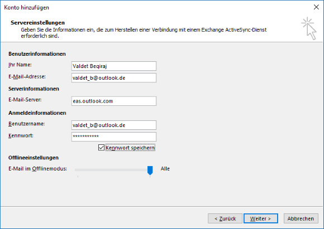Click the Kennwort password field
Viewport: 324px width, 229px height.
tap(114, 137)
